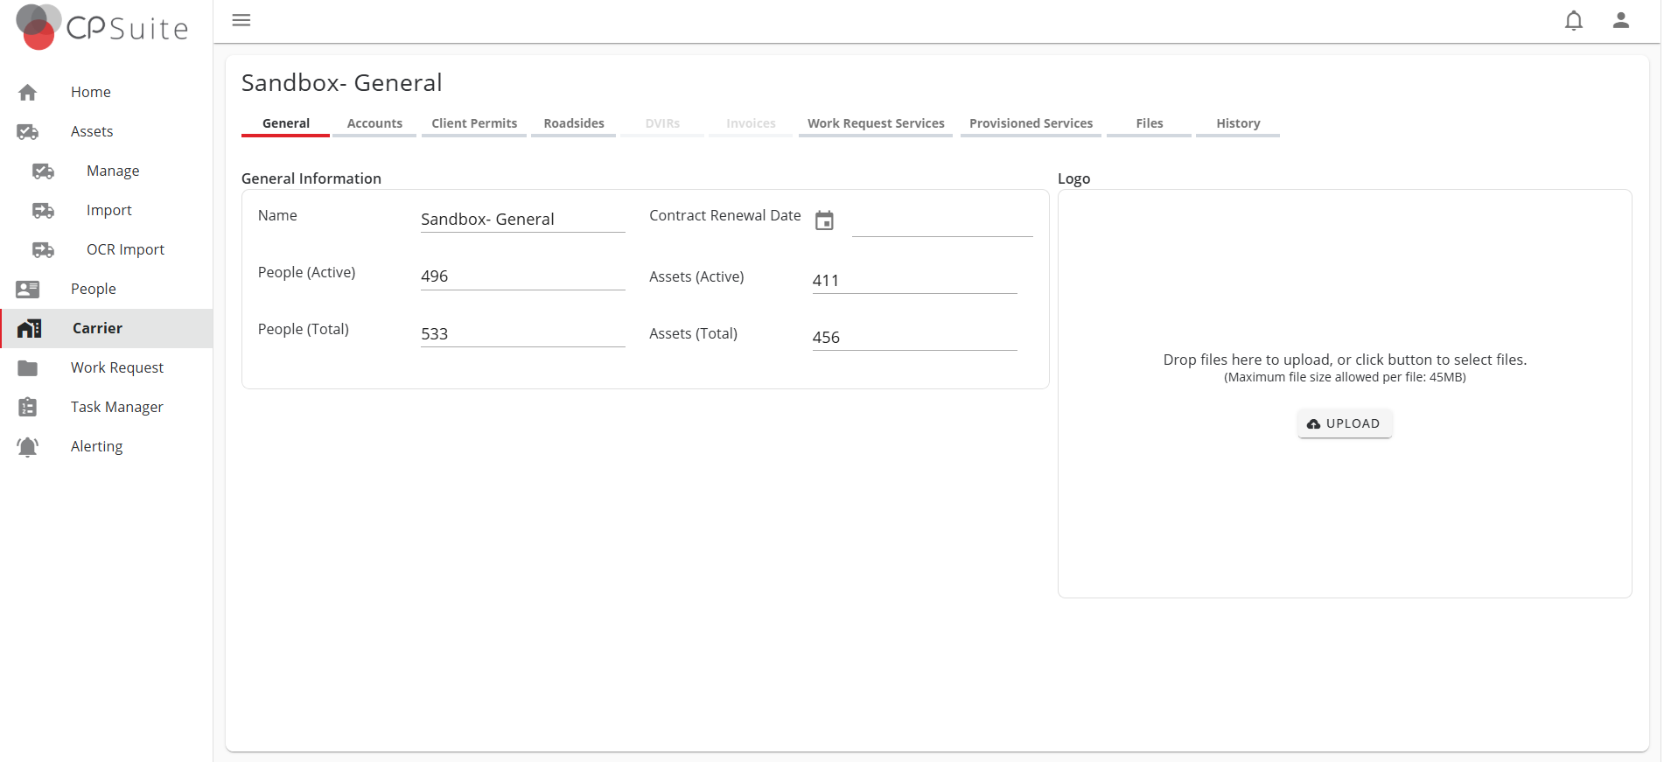This screenshot has height=762, width=1678.
Task: Select the Task Manager clipboard icon
Action: 28,407
